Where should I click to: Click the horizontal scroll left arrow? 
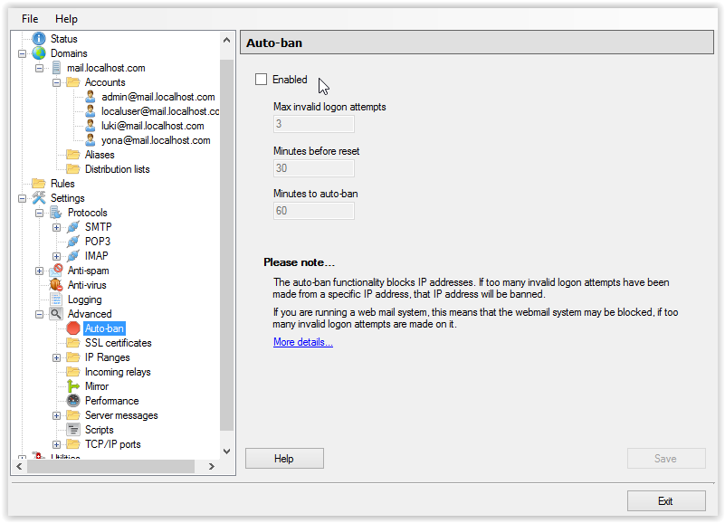tap(19, 467)
